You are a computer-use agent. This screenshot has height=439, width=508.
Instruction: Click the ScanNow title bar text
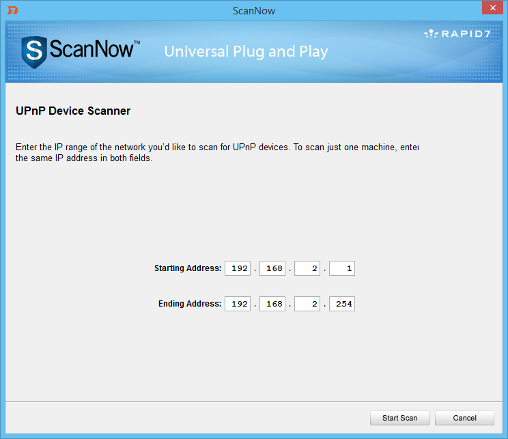(x=254, y=11)
